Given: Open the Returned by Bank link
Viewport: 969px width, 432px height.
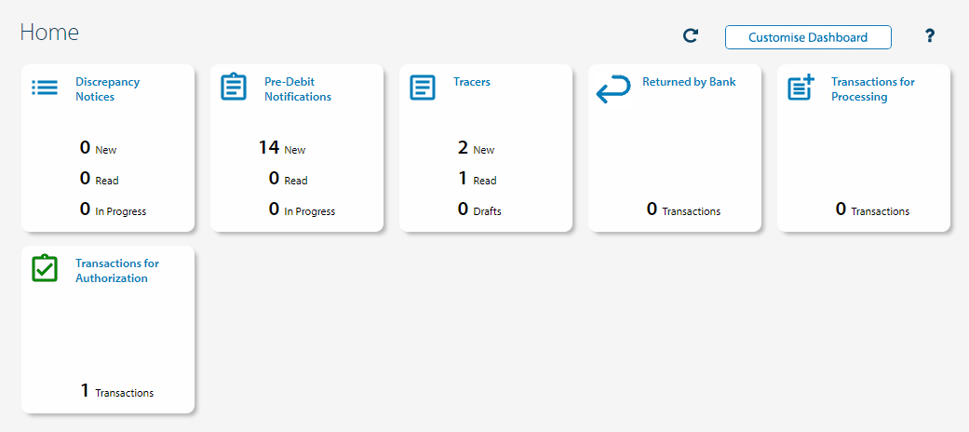Looking at the screenshot, I should click(x=689, y=82).
